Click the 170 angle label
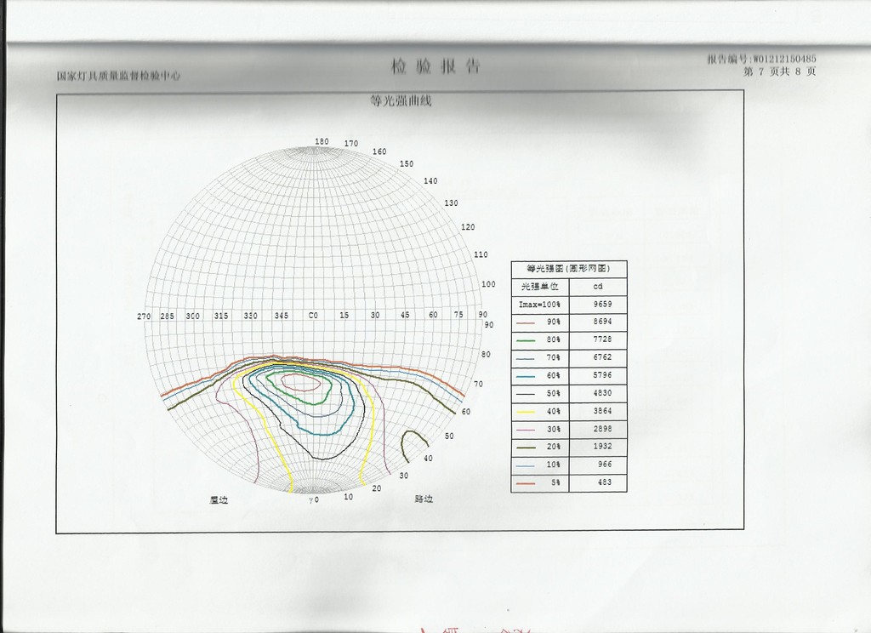 [x=351, y=144]
